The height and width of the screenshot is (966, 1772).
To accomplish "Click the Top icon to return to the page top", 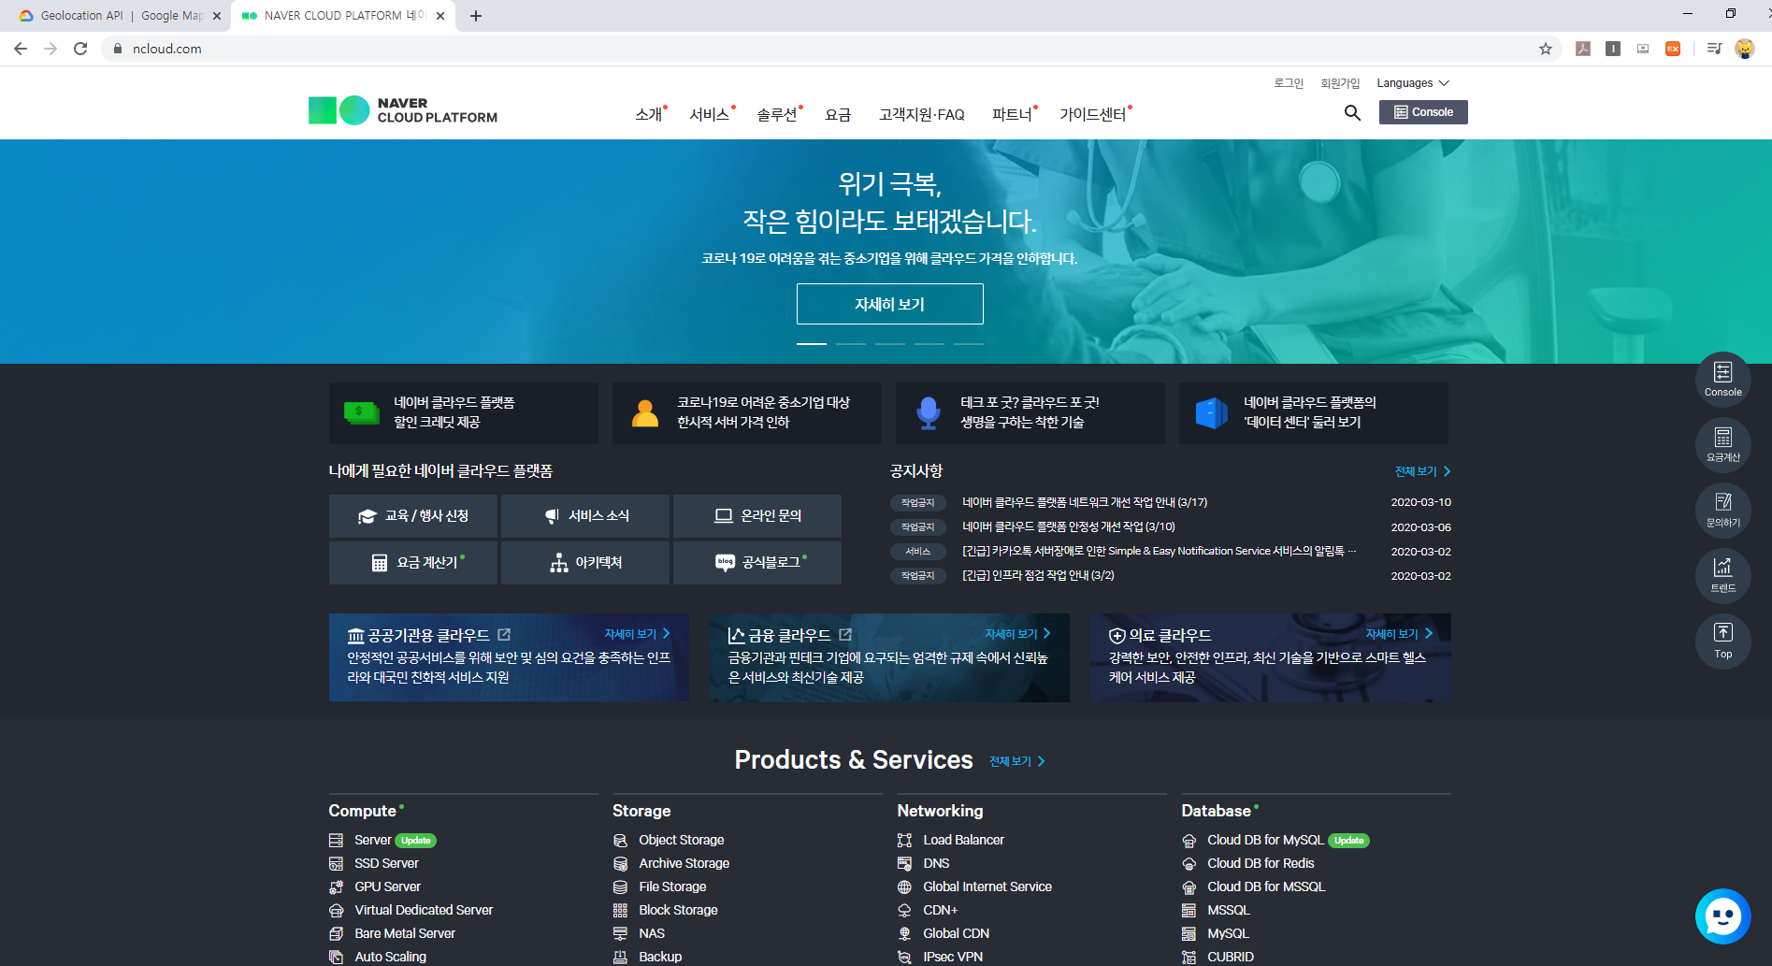I will (1722, 641).
